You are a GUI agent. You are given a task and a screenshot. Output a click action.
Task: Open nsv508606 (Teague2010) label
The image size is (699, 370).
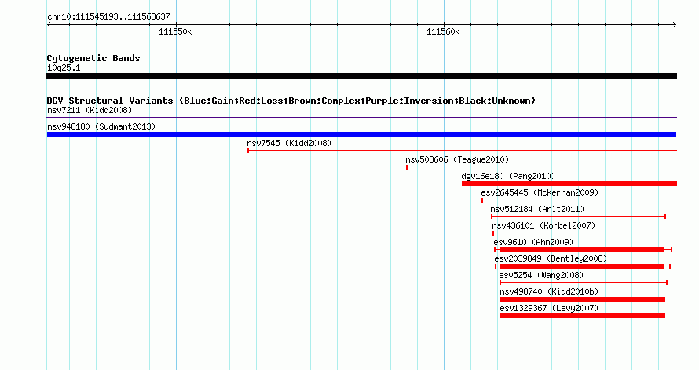click(457, 159)
